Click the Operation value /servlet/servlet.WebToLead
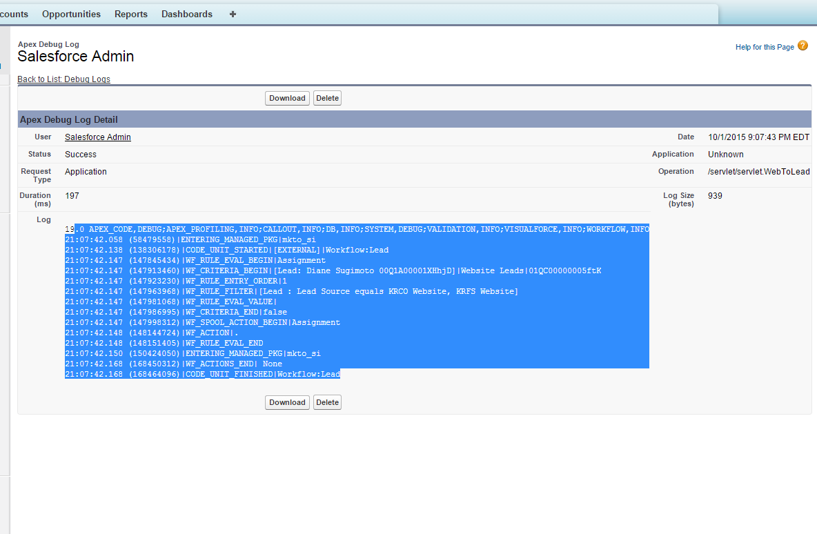 (x=758, y=172)
